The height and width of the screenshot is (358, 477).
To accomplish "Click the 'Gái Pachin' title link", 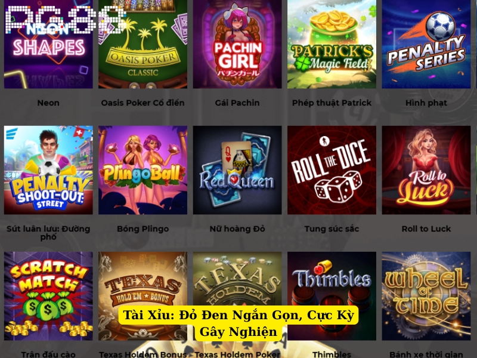I will tap(237, 103).
